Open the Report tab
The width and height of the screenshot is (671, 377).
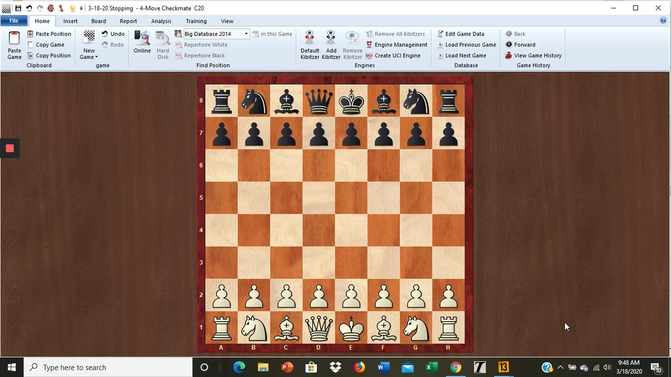(x=128, y=21)
